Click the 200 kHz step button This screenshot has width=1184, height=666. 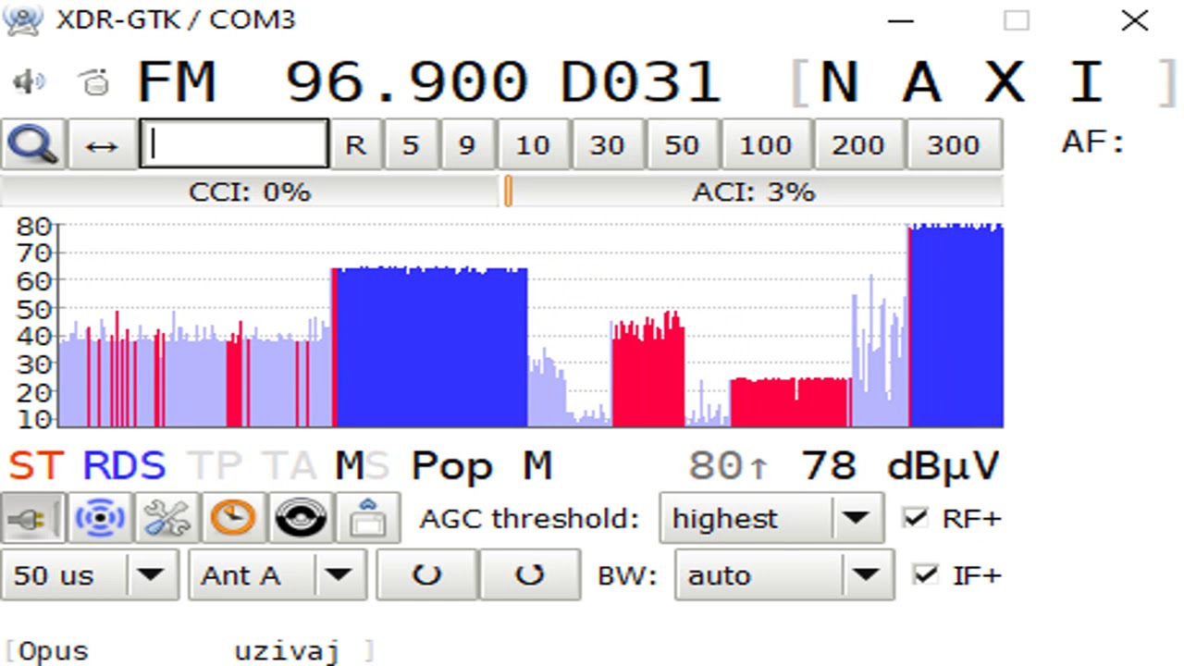click(x=857, y=144)
